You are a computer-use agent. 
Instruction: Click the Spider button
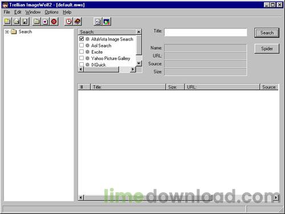tap(267, 49)
